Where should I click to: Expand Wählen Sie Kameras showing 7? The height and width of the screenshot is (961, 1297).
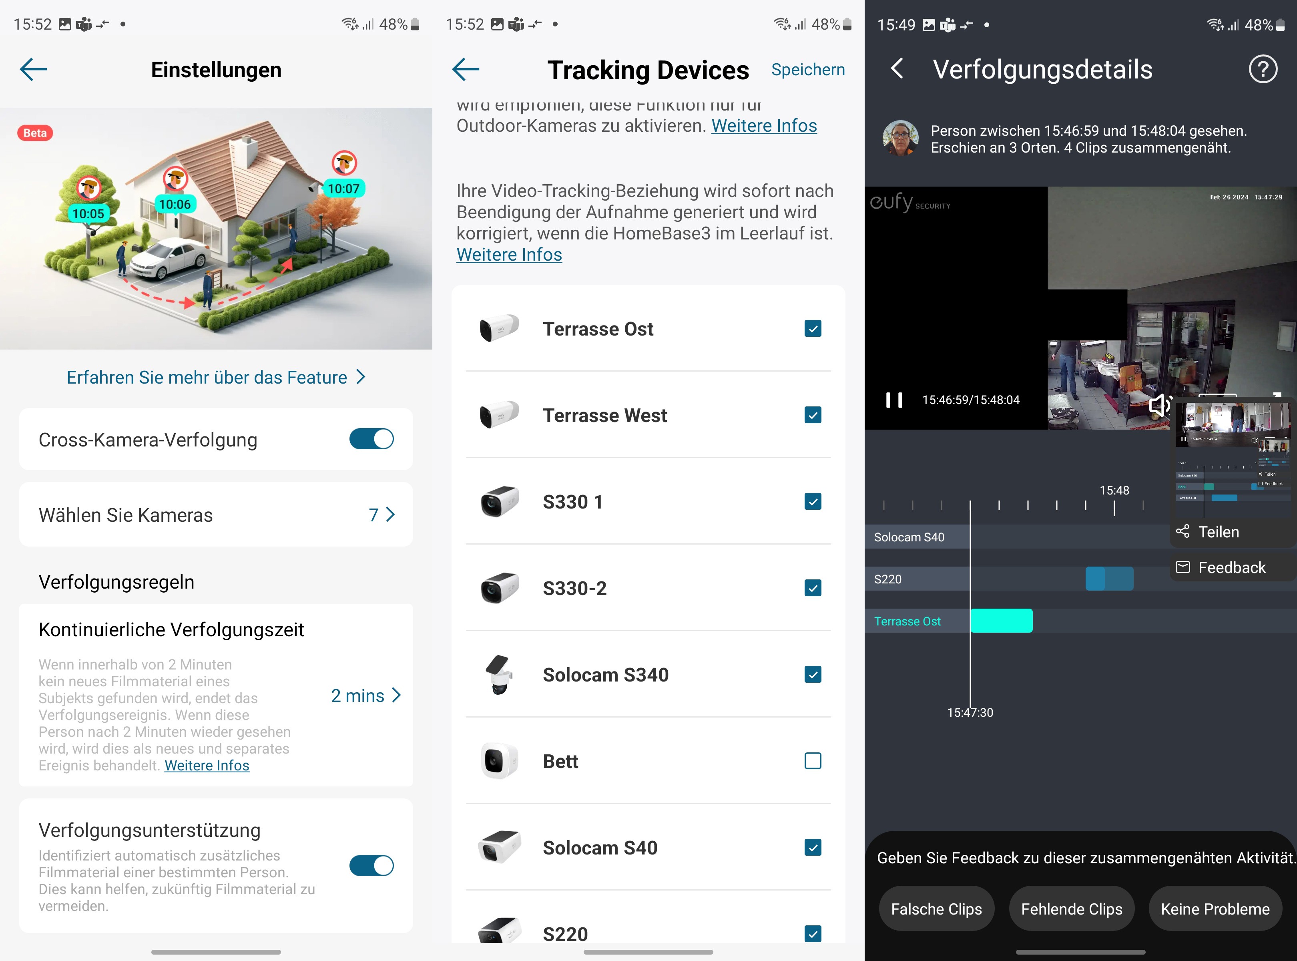216,515
